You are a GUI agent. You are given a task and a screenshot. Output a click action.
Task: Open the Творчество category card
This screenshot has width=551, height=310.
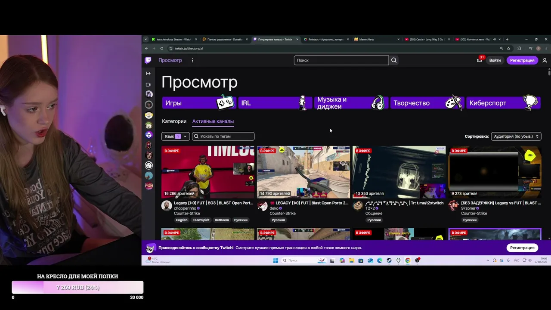427,103
